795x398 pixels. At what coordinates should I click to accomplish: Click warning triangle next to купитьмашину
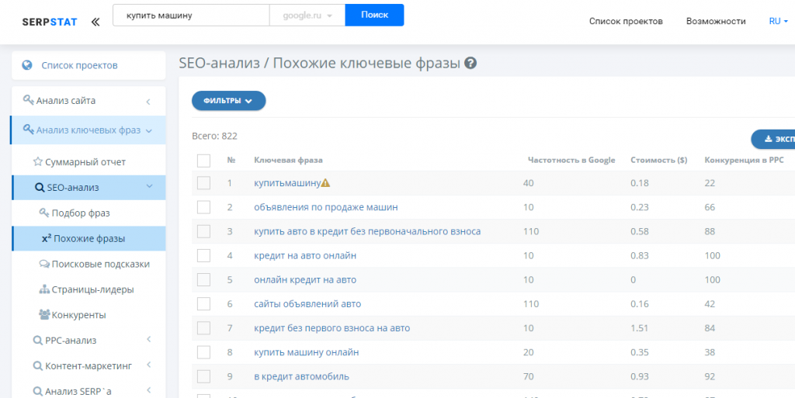[325, 183]
